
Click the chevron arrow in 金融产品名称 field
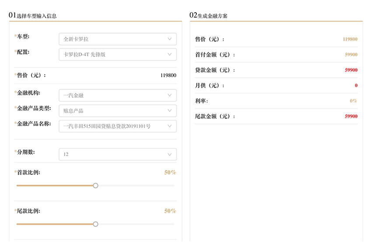point(170,126)
